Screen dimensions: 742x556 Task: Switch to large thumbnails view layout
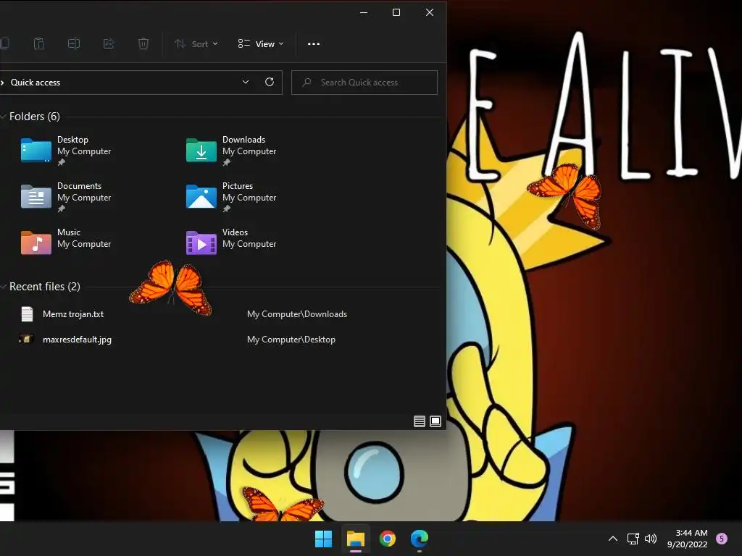(435, 421)
